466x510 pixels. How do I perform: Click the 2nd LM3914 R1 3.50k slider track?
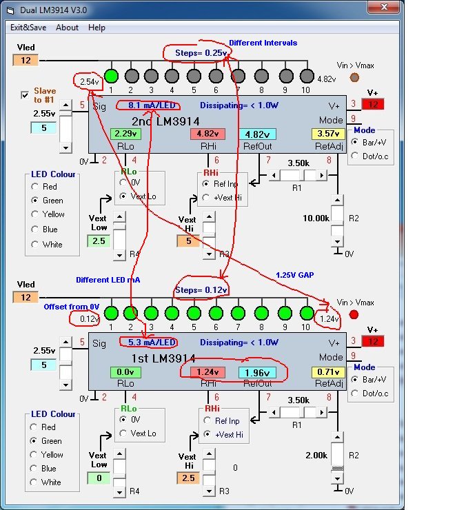(298, 175)
